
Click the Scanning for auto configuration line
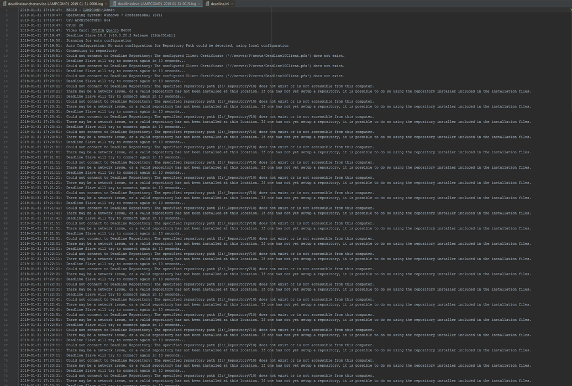coord(99,40)
